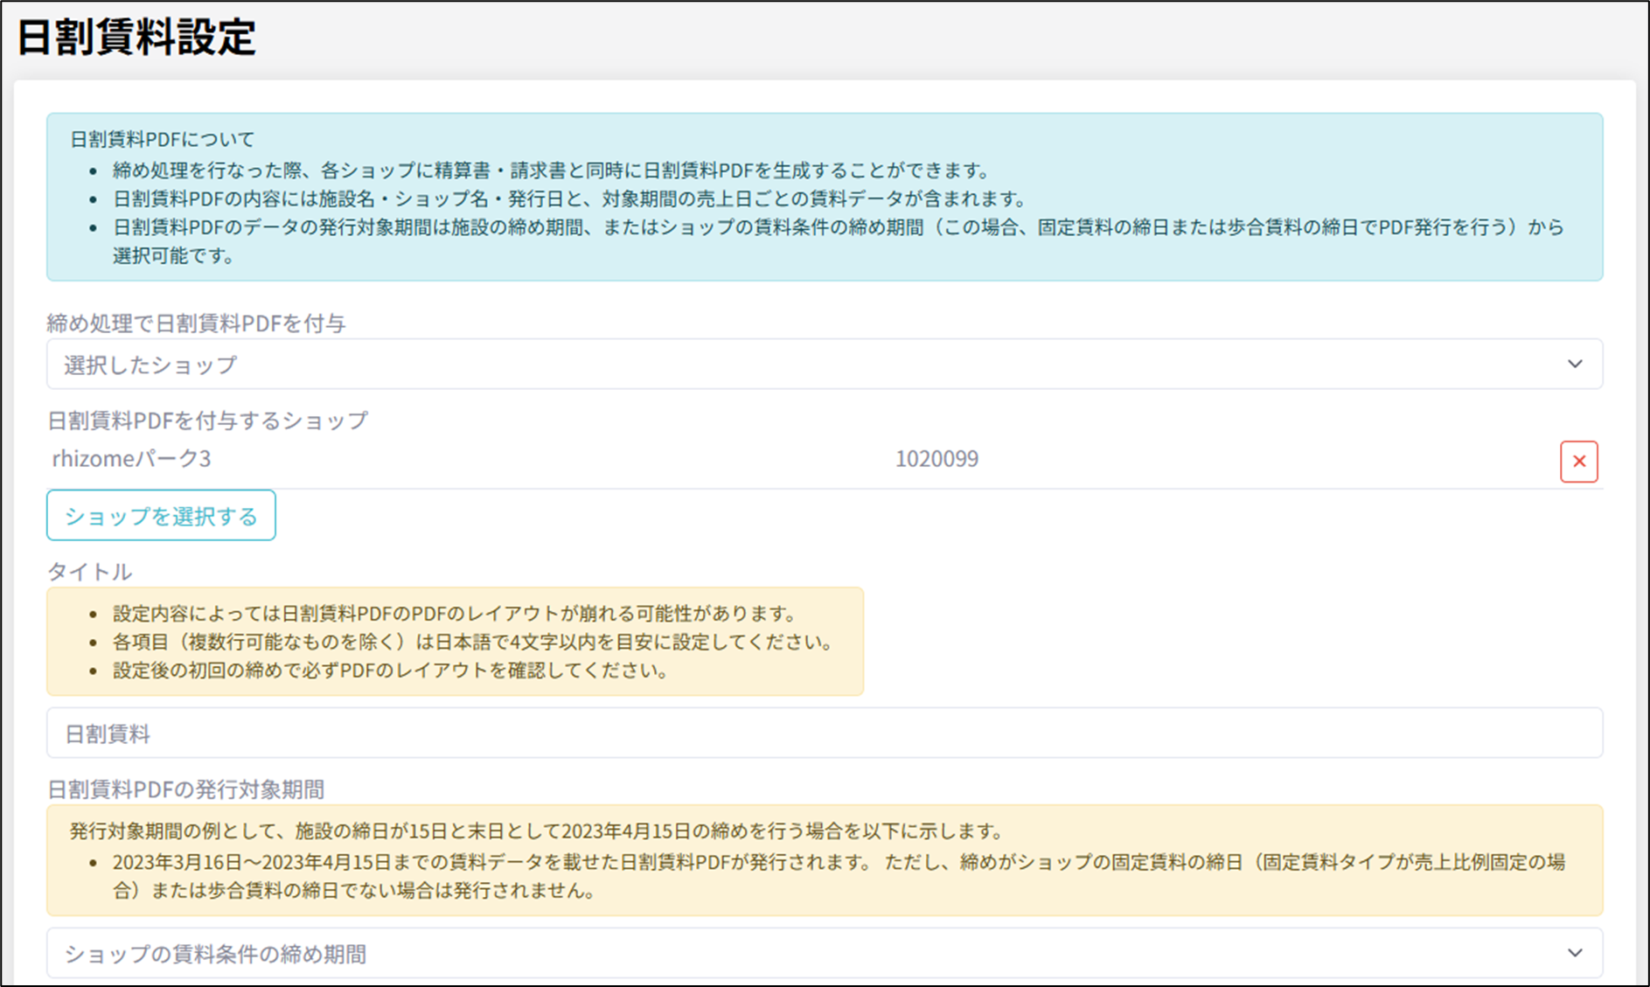1650x987 pixels.
Task: Click the 日割賃料設定 page heading
Action: coord(136,38)
